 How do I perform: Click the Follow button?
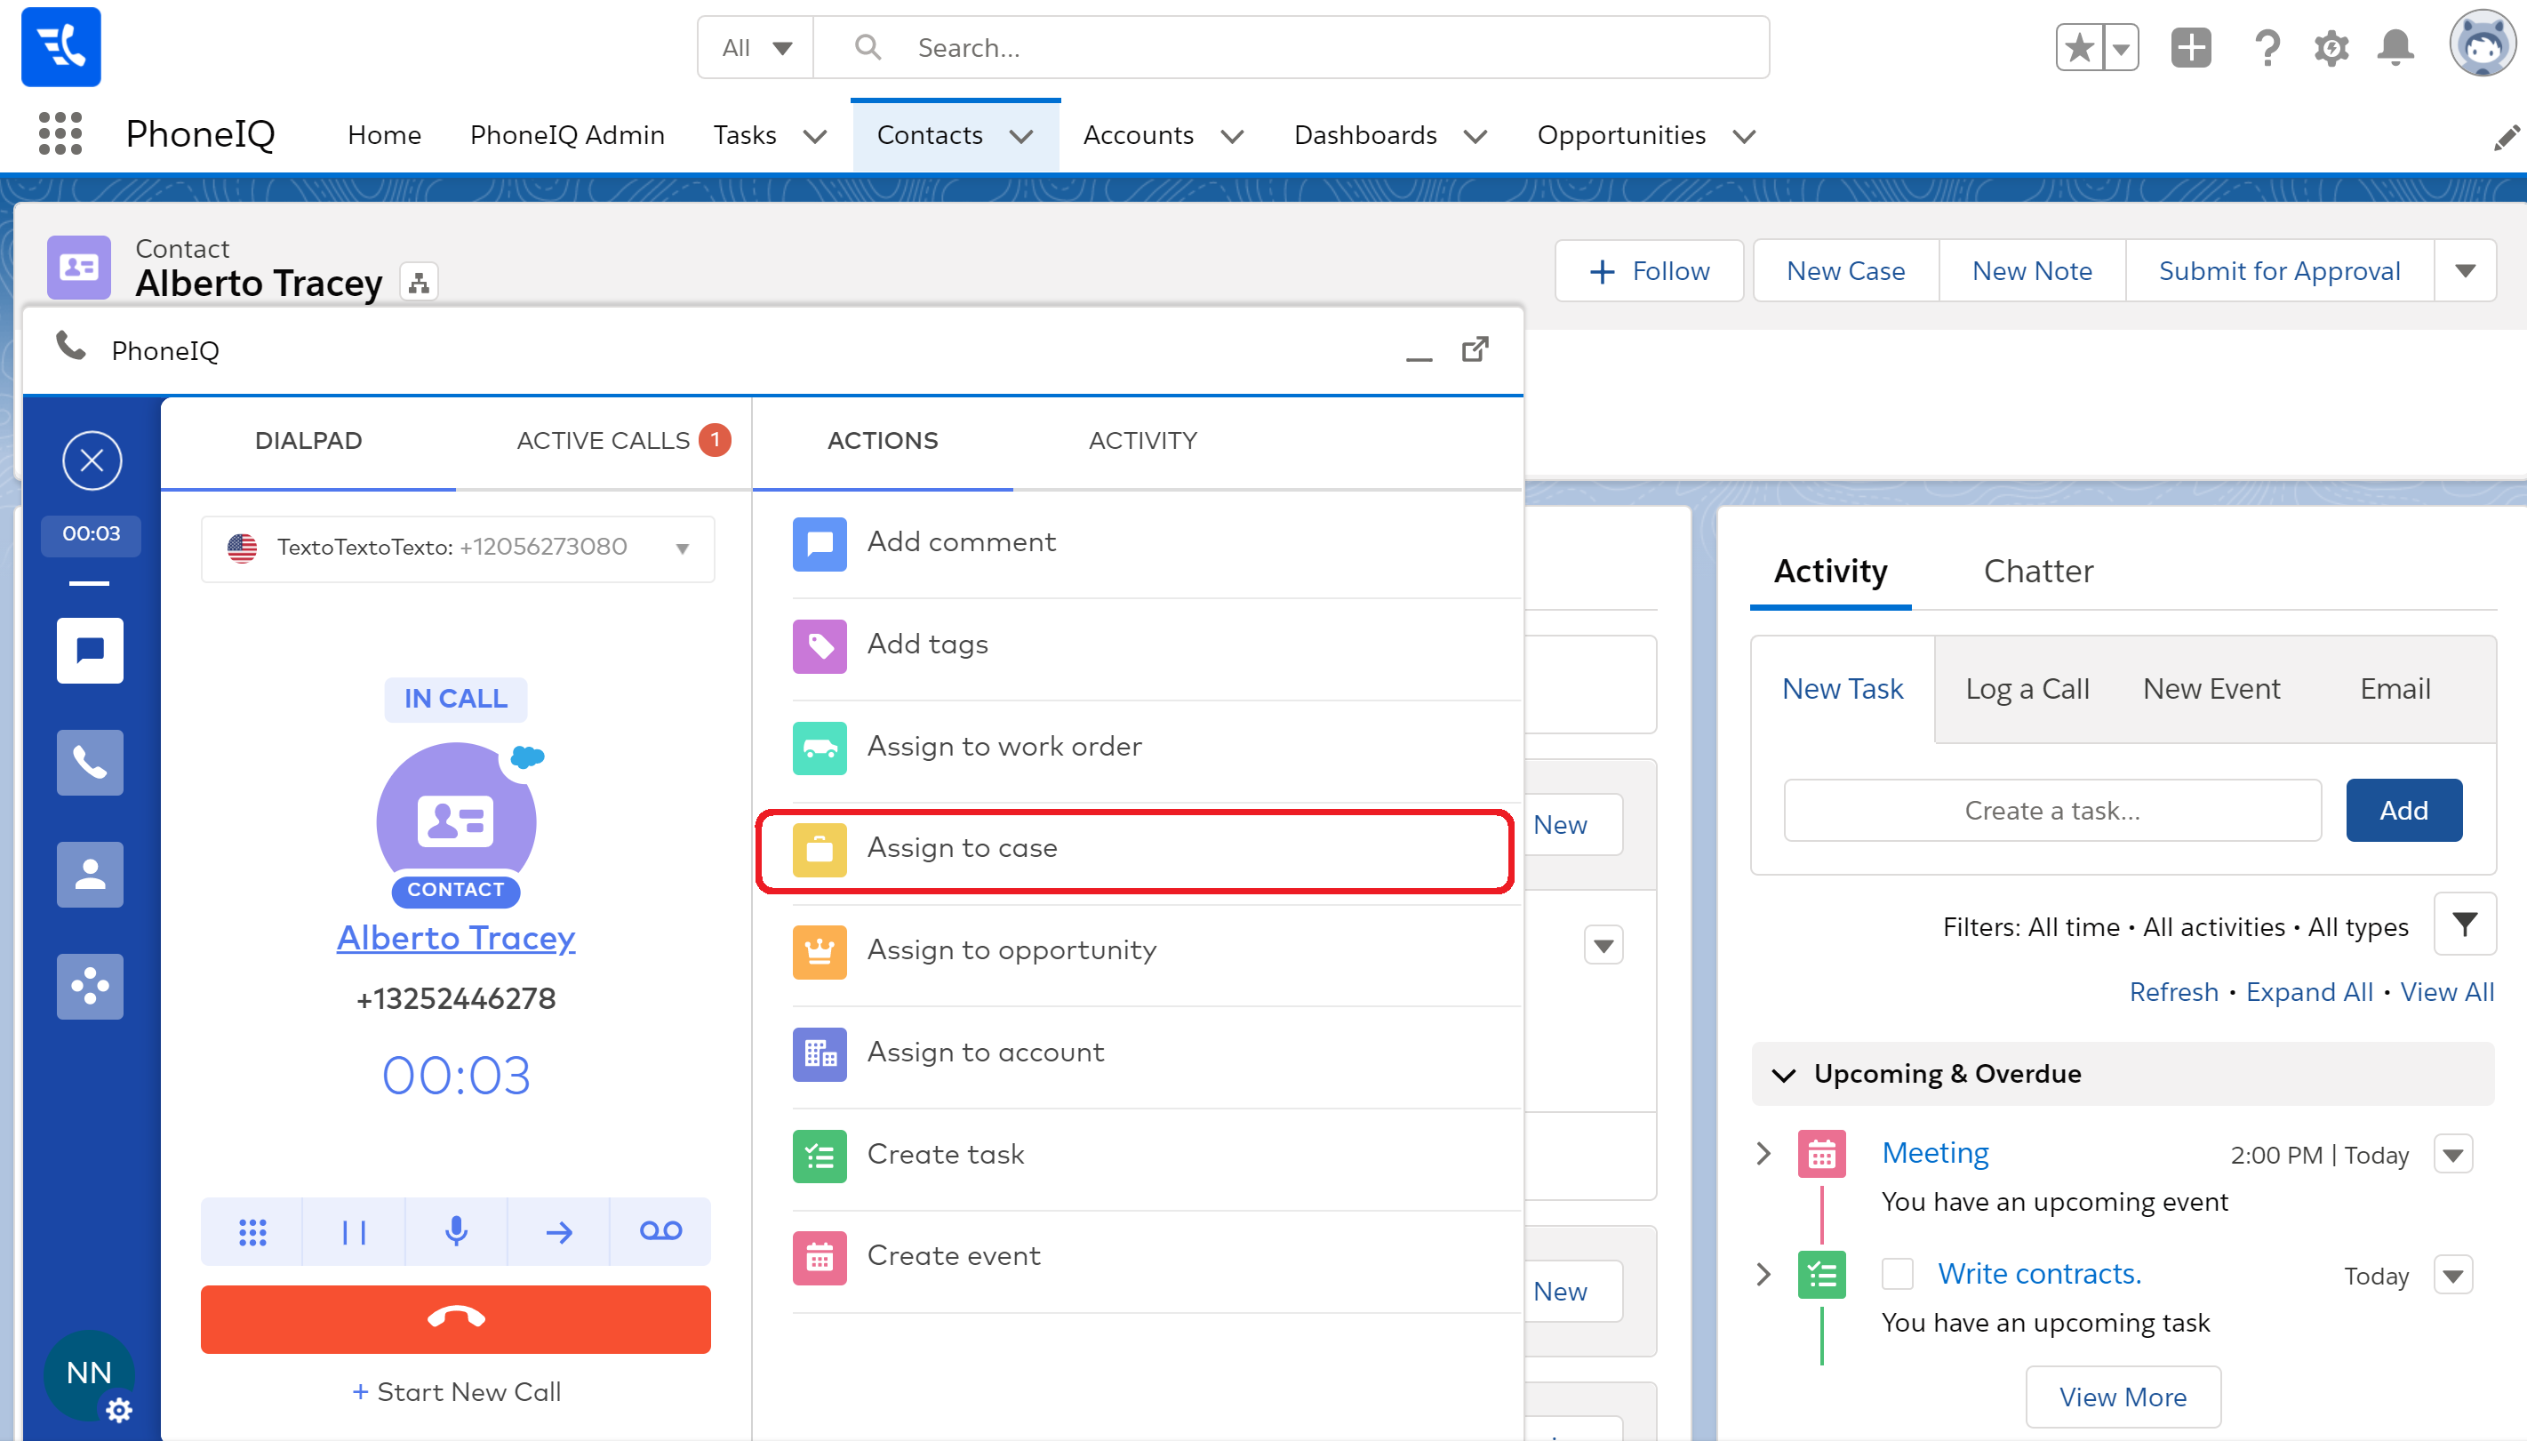click(x=1649, y=271)
